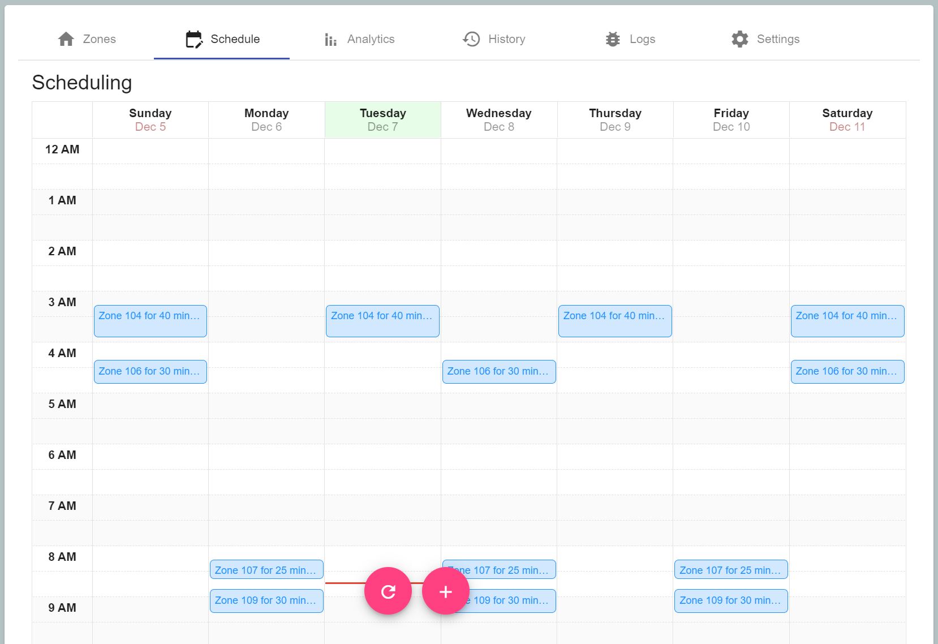Open Monday's Zone 107 for 25 min event
The height and width of the screenshot is (644, 938).
click(266, 569)
